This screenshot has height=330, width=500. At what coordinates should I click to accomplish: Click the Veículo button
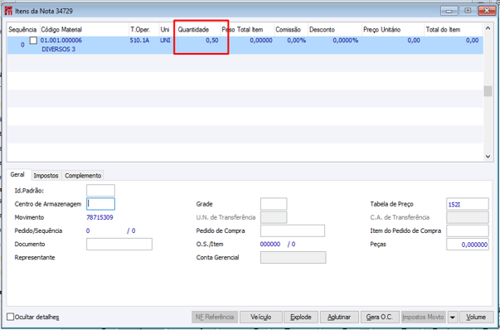(x=261, y=318)
